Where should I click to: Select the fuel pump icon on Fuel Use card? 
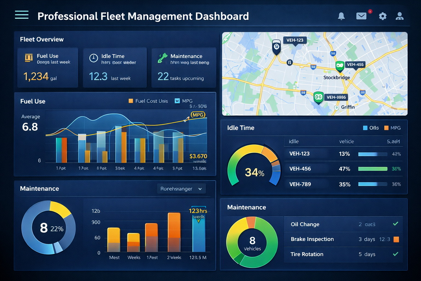click(29, 57)
